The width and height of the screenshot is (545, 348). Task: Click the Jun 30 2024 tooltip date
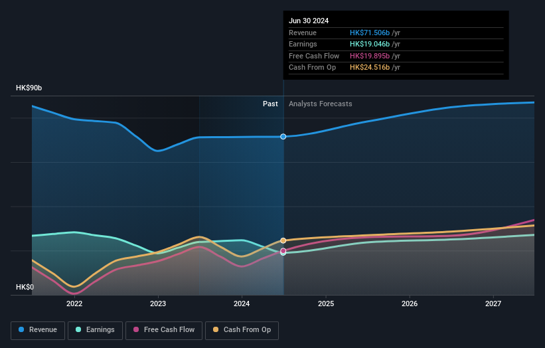pyautogui.click(x=309, y=21)
